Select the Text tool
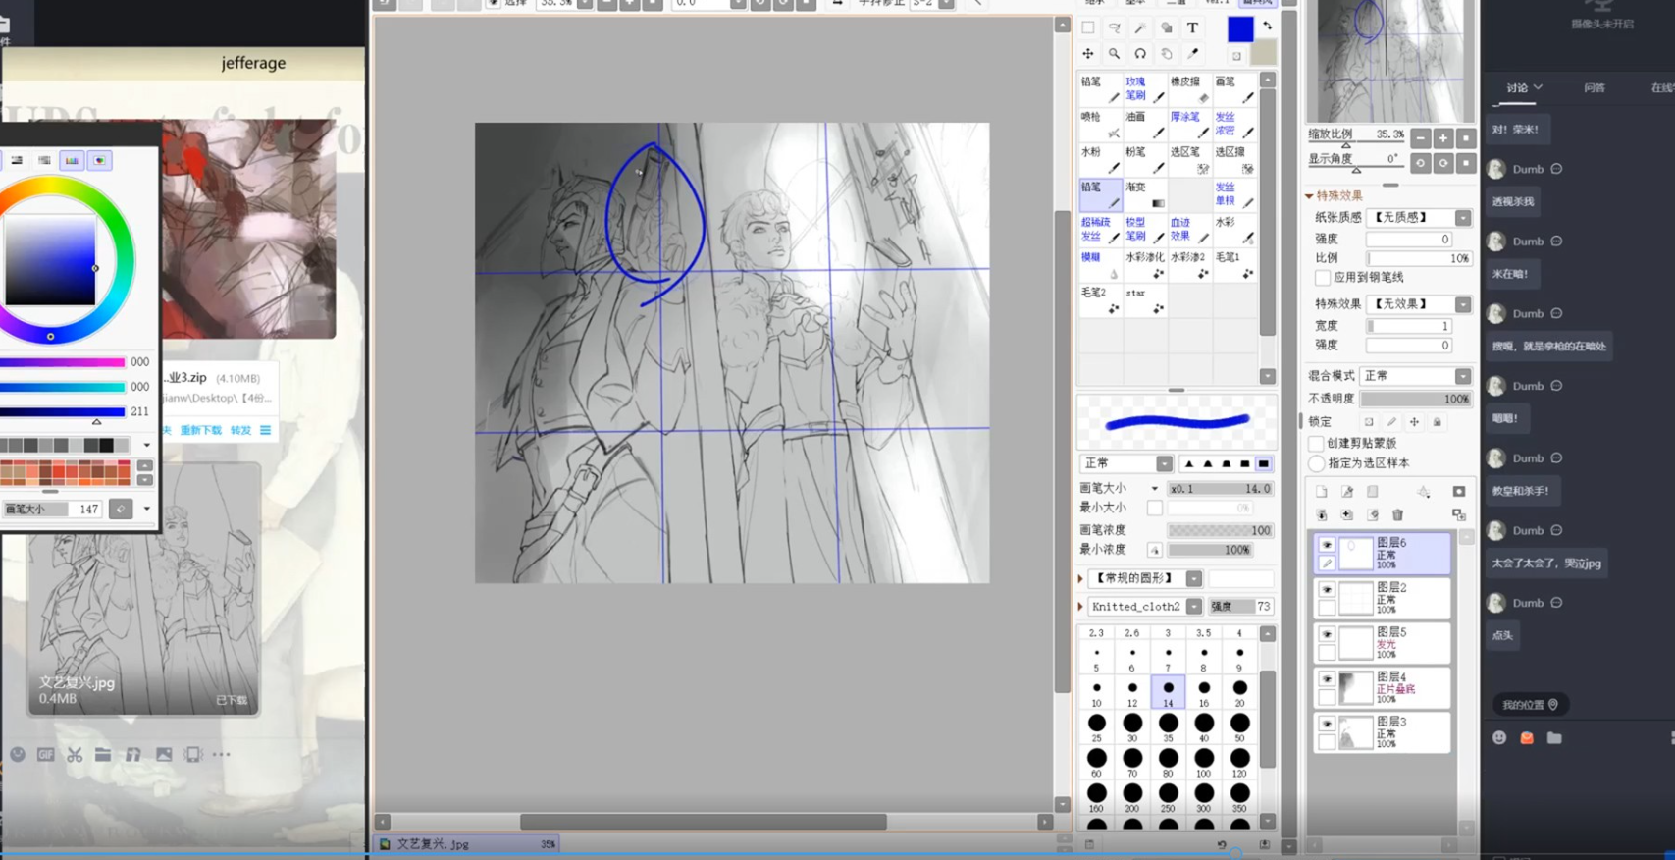The image size is (1675, 860). coord(1192,28)
